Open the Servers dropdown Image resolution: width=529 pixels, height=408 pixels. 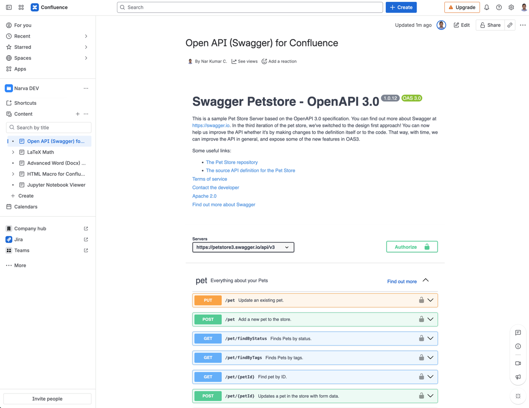point(243,248)
